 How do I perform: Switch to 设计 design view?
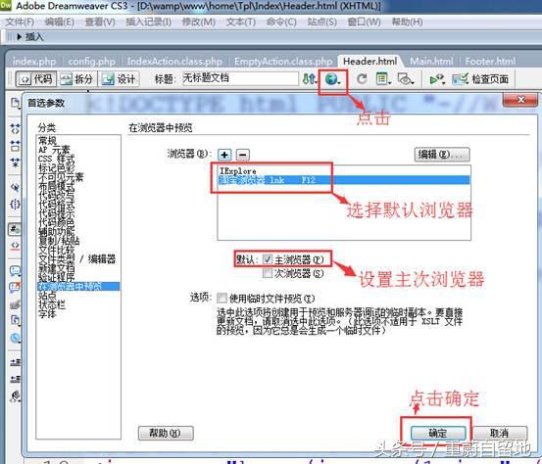pos(119,79)
